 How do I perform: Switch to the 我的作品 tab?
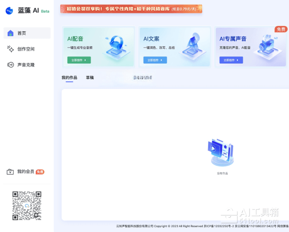coord(69,77)
